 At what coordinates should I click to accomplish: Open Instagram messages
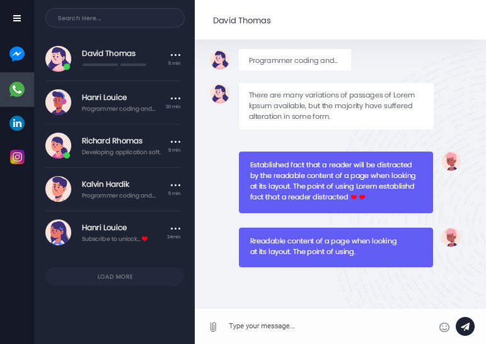17,157
